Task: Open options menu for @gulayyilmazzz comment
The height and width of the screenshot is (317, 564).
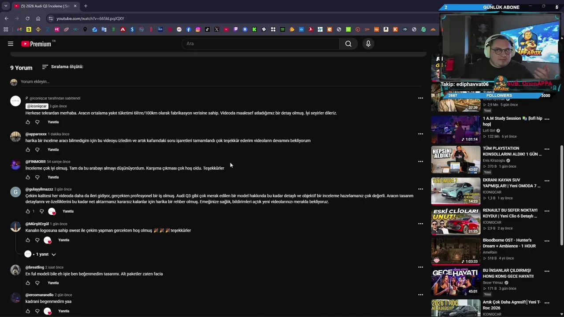Action: click(x=420, y=189)
